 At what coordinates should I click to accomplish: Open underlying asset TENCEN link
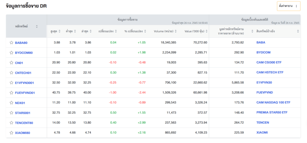263,122
